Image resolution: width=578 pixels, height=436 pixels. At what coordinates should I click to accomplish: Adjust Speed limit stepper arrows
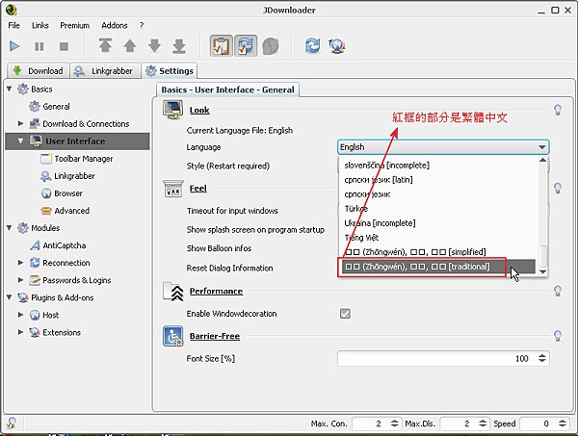click(x=563, y=423)
